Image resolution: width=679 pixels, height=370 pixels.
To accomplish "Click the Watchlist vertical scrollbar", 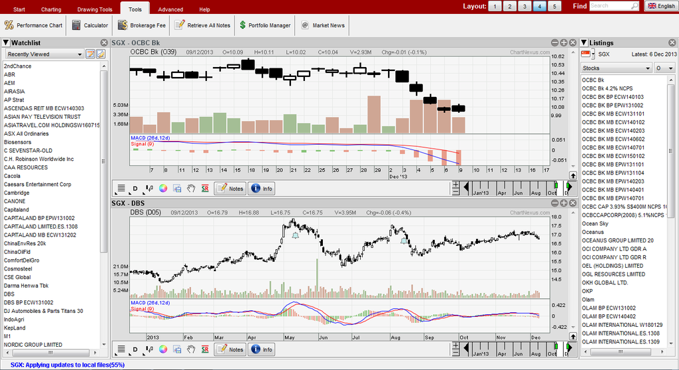I will [x=103, y=161].
